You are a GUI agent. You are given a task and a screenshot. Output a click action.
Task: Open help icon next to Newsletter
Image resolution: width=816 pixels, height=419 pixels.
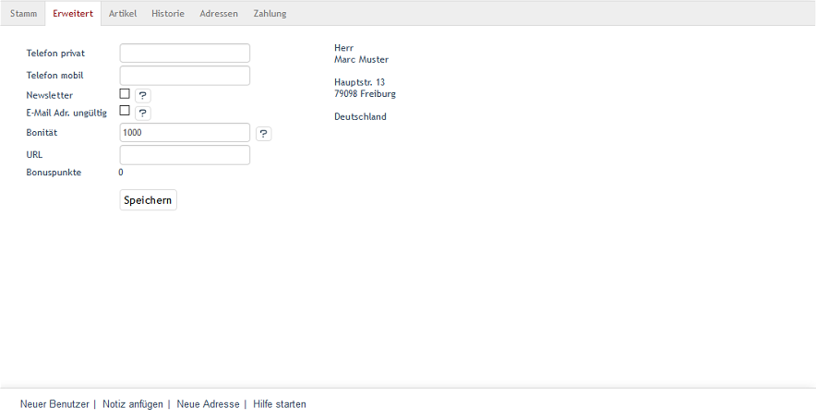coord(143,95)
